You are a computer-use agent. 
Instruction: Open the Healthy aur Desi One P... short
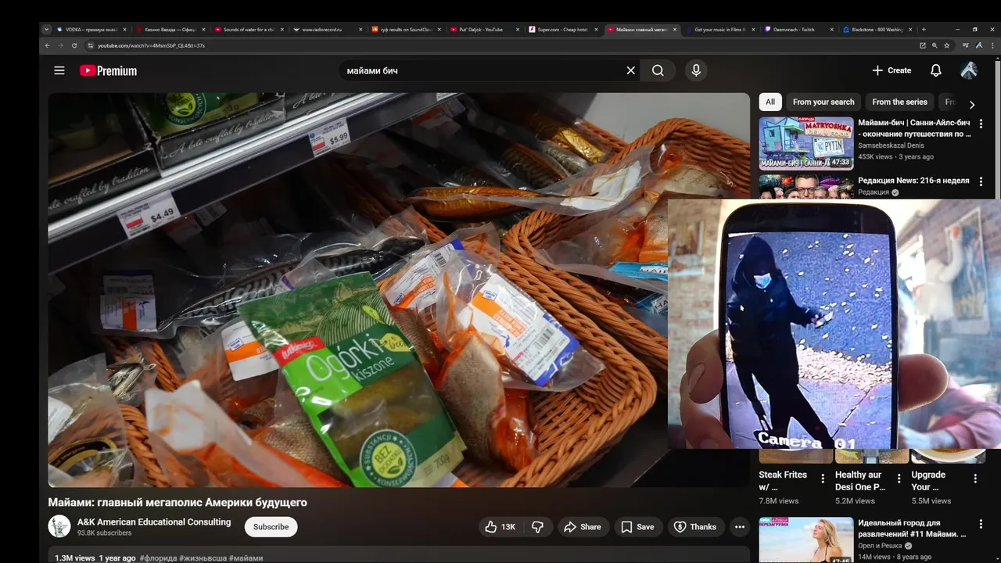860,480
